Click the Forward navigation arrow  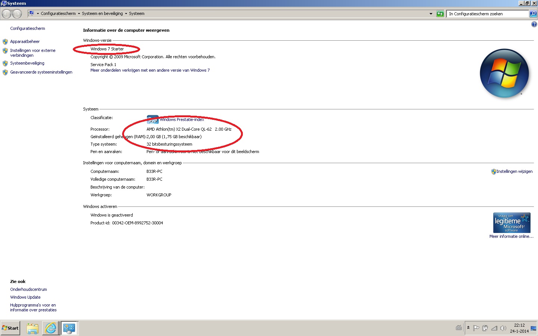[x=17, y=14]
